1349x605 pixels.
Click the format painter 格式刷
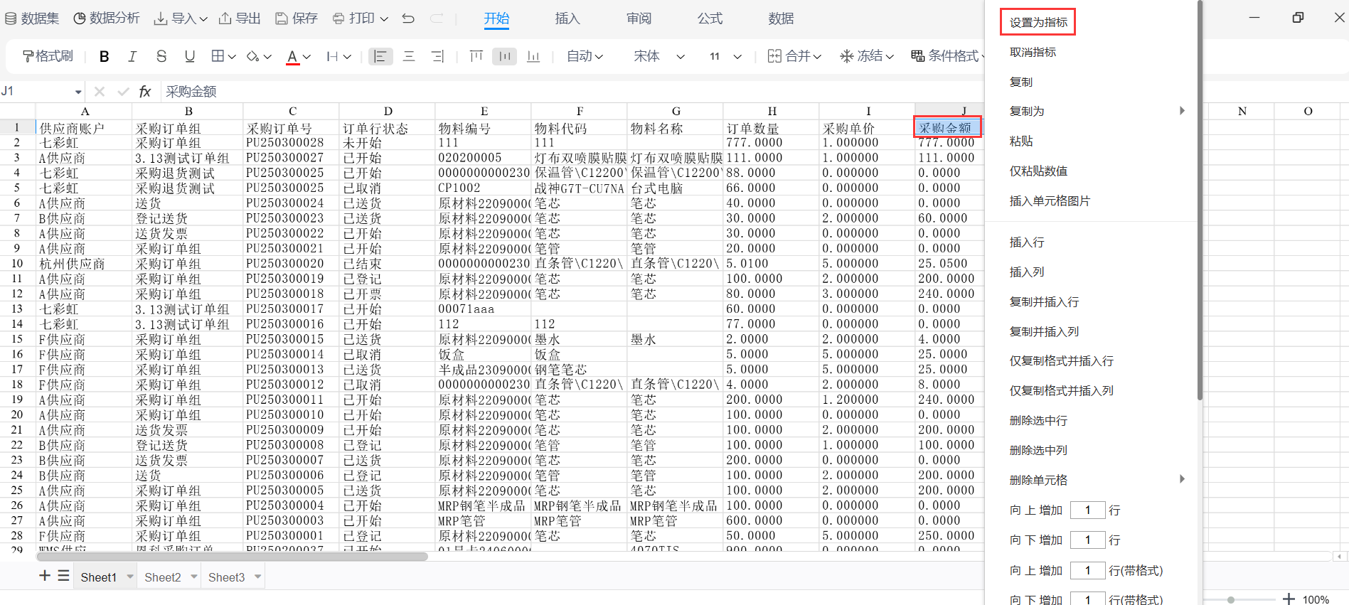[x=48, y=56]
